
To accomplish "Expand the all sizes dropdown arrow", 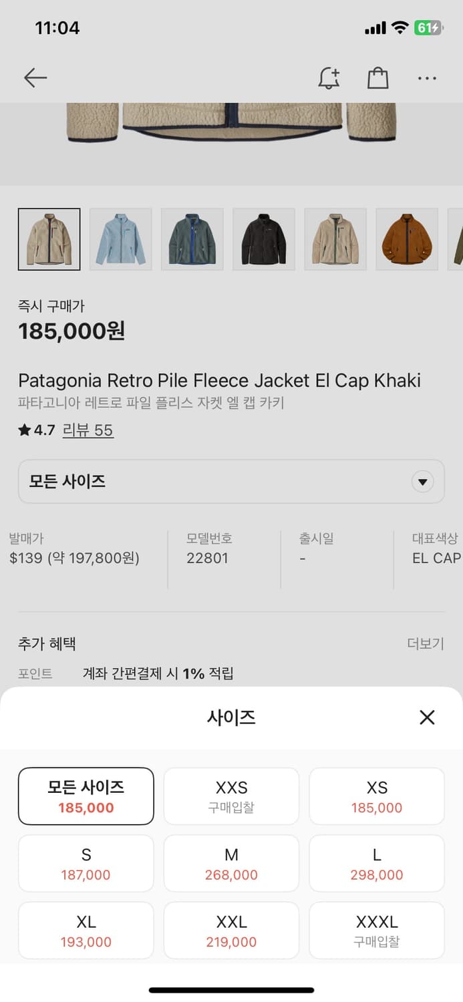I will [422, 482].
